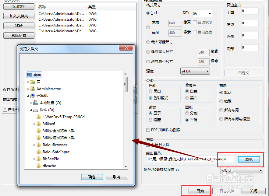Image resolution: width=269 pixels, height=196 pixels.
Task: Click the 浏览 browse button
Action: (249, 159)
